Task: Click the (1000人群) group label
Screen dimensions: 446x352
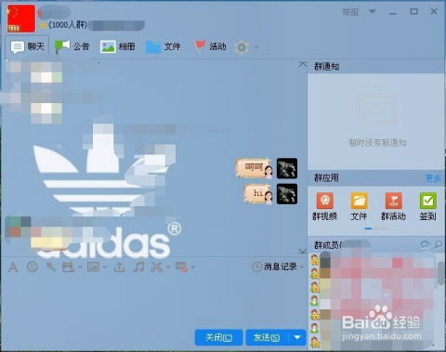Action: (x=68, y=25)
